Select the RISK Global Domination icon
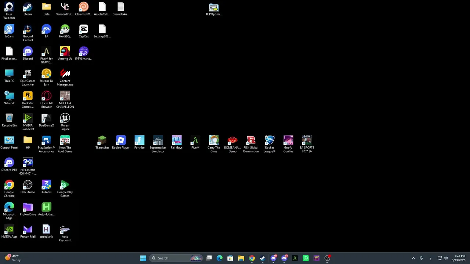The width and height of the screenshot is (470, 264). pos(251,145)
